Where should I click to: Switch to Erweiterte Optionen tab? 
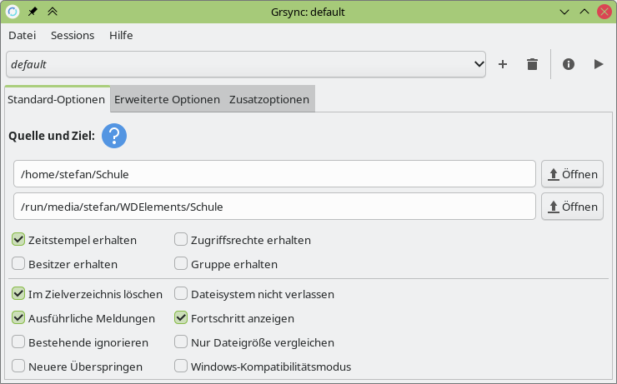167,99
